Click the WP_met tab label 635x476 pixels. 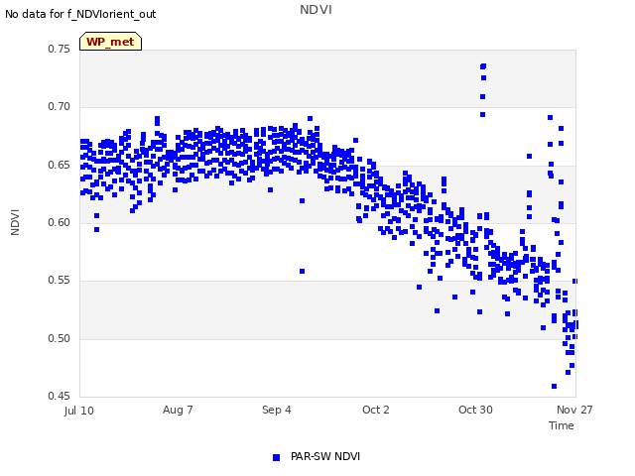coord(110,42)
